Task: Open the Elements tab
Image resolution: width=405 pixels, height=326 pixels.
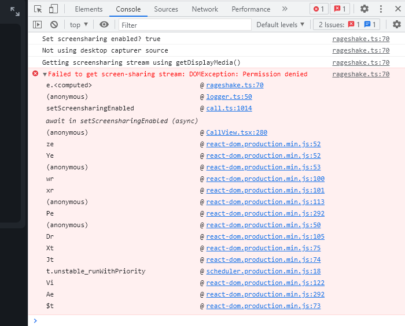Action: [x=89, y=9]
